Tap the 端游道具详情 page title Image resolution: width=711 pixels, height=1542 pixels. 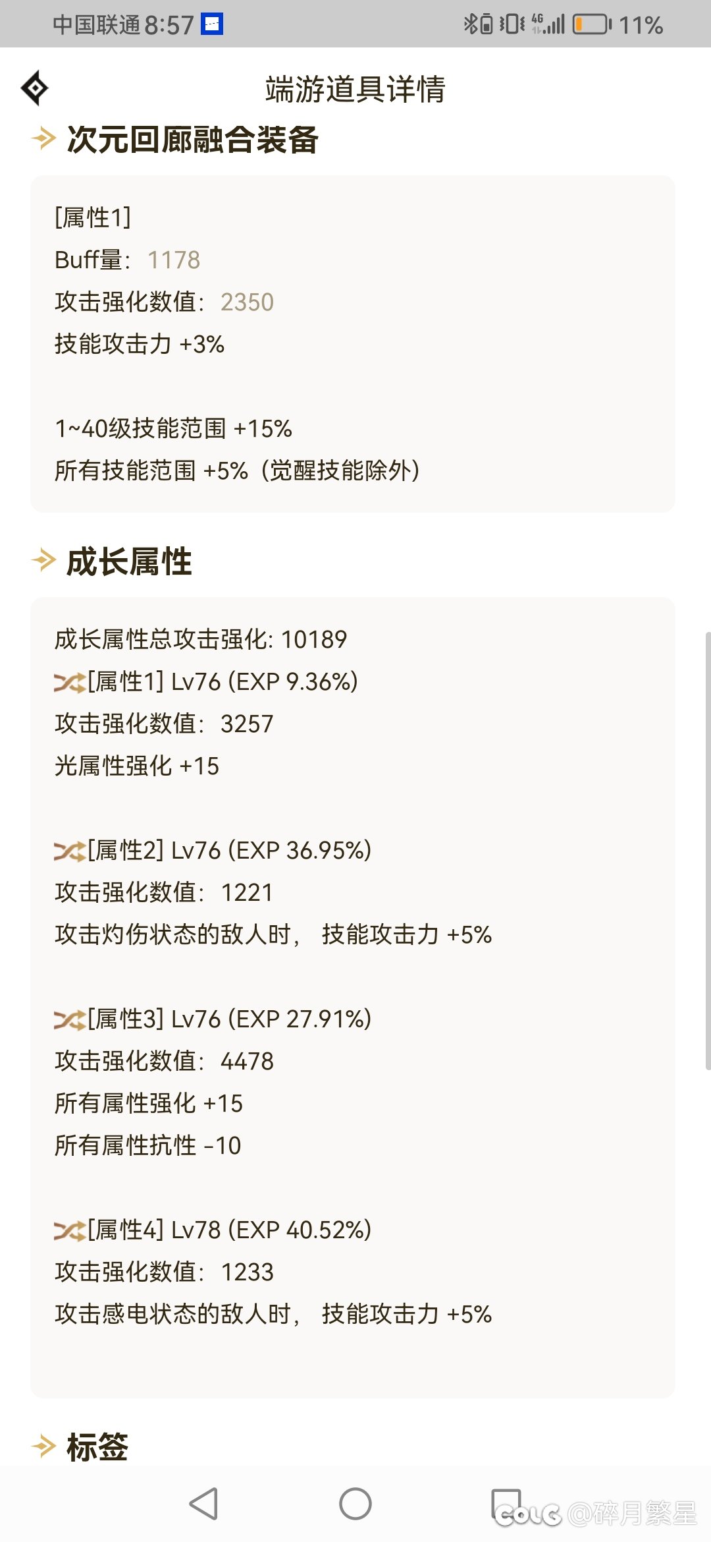point(355,89)
